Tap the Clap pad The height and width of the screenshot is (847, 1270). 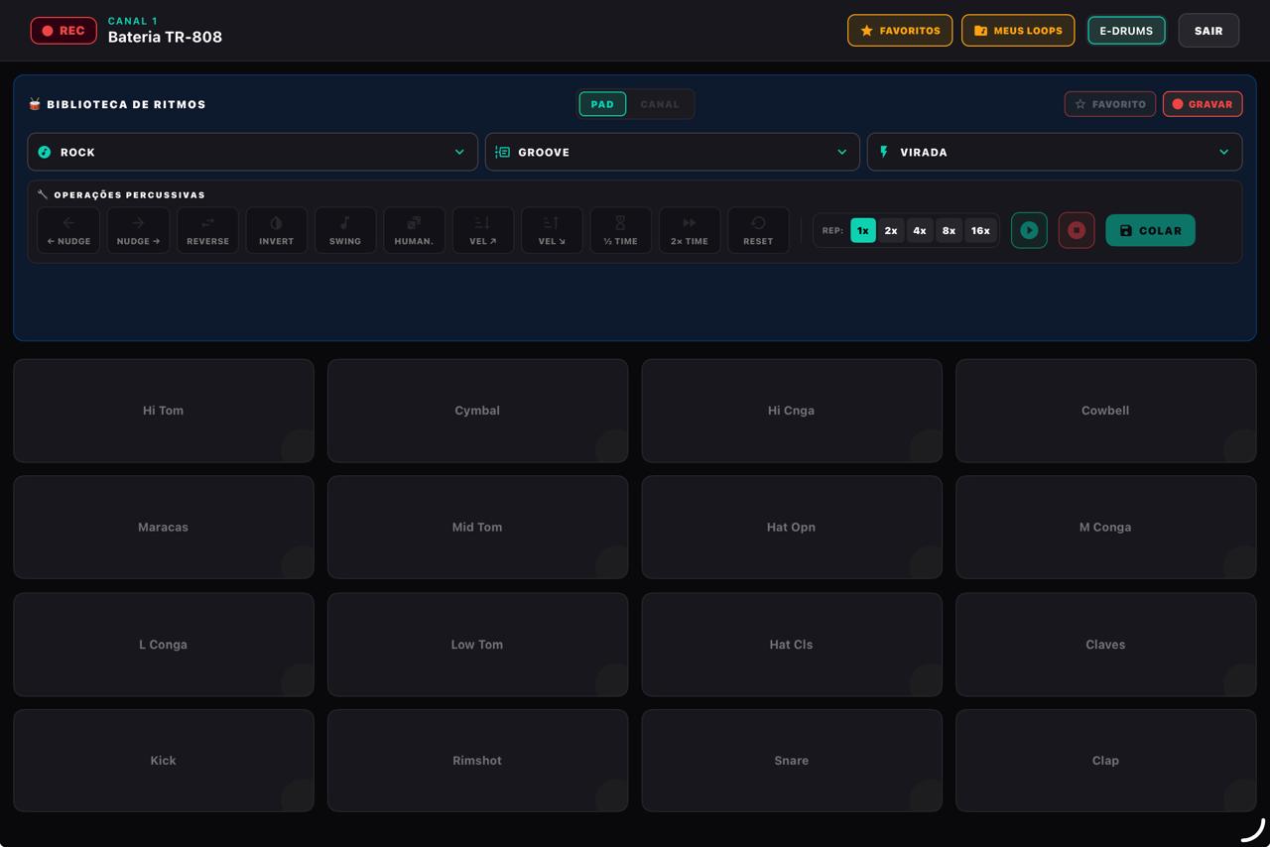(x=1105, y=761)
